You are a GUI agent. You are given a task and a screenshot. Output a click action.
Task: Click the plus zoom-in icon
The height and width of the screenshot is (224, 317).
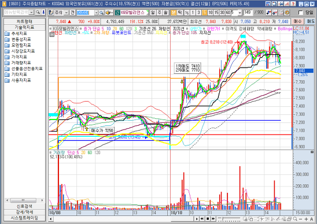point(306,219)
